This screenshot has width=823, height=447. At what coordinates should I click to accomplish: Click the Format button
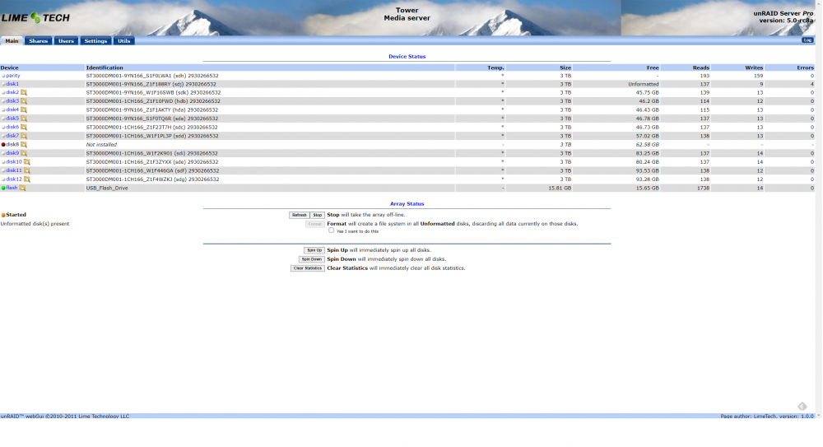tap(315, 224)
